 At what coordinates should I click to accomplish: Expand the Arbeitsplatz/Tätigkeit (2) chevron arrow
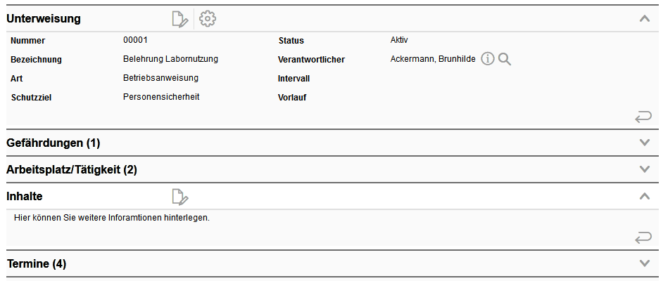tap(645, 169)
